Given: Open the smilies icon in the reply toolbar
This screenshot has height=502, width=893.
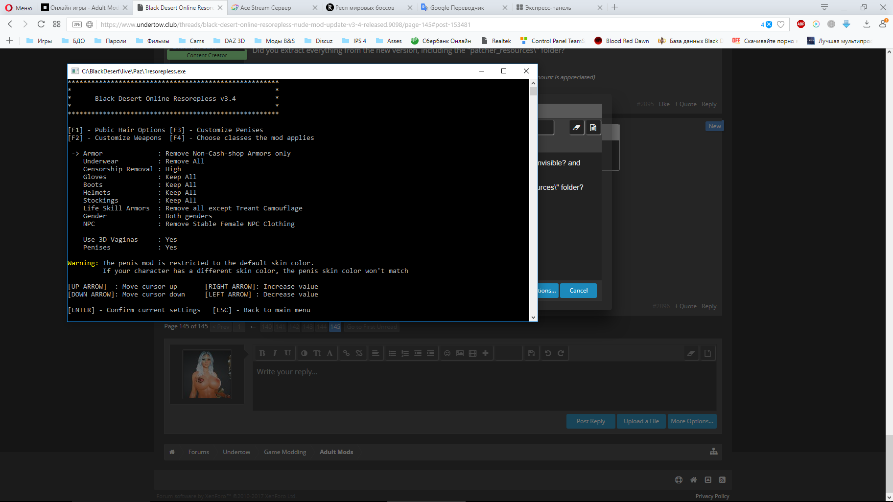Looking at the screenshot, I should (447, 353).
